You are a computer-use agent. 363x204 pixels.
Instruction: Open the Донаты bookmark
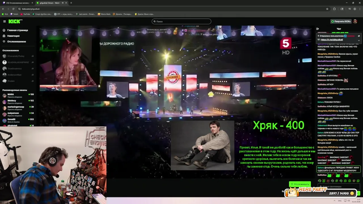coord(122,14)
